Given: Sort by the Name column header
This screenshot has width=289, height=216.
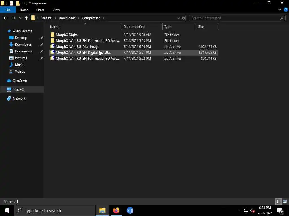Looking at the screenshot, I should tap(54, 27).
